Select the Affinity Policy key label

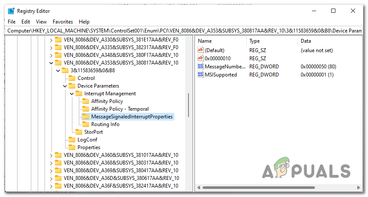coord(107,101)
